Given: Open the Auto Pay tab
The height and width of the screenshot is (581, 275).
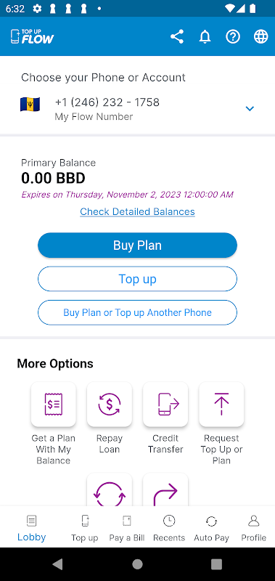Looking at the screenshot, I should (x=211, y=528).
